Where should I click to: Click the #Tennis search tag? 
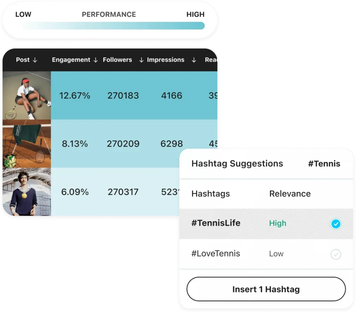324,164
